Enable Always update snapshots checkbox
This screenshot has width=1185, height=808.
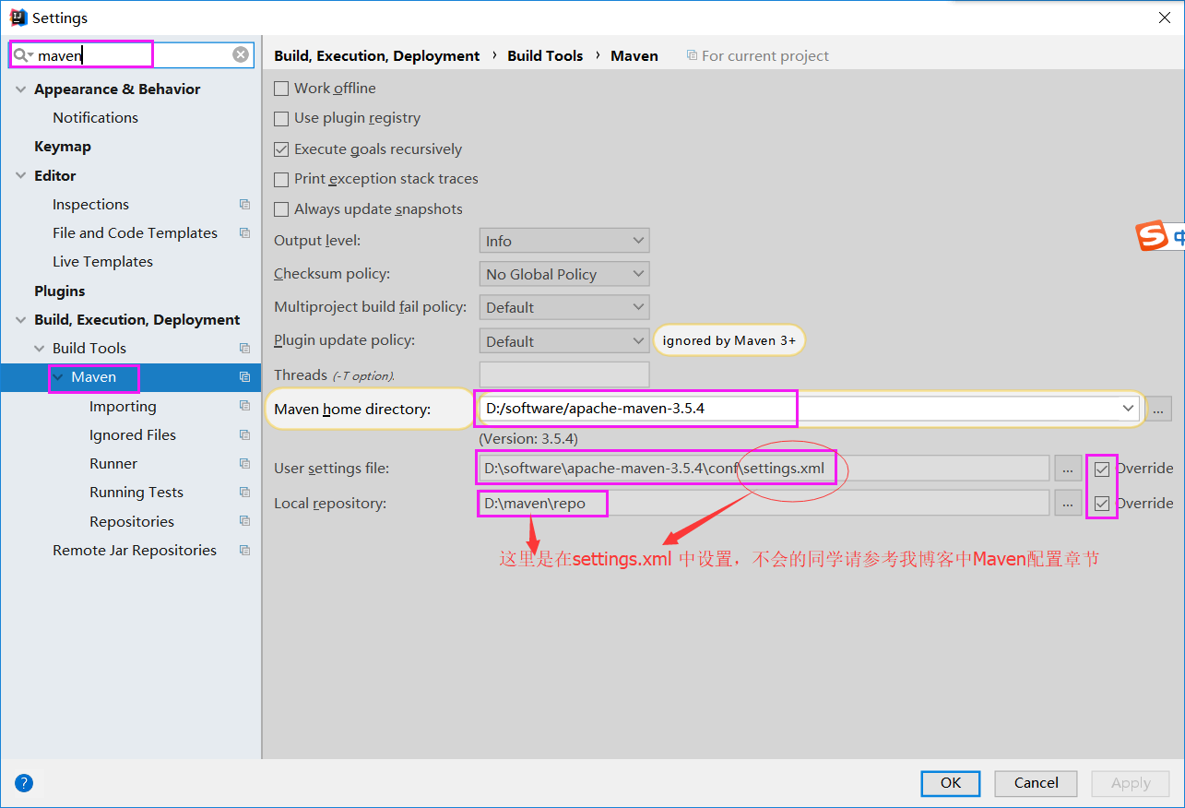[281, 209]
